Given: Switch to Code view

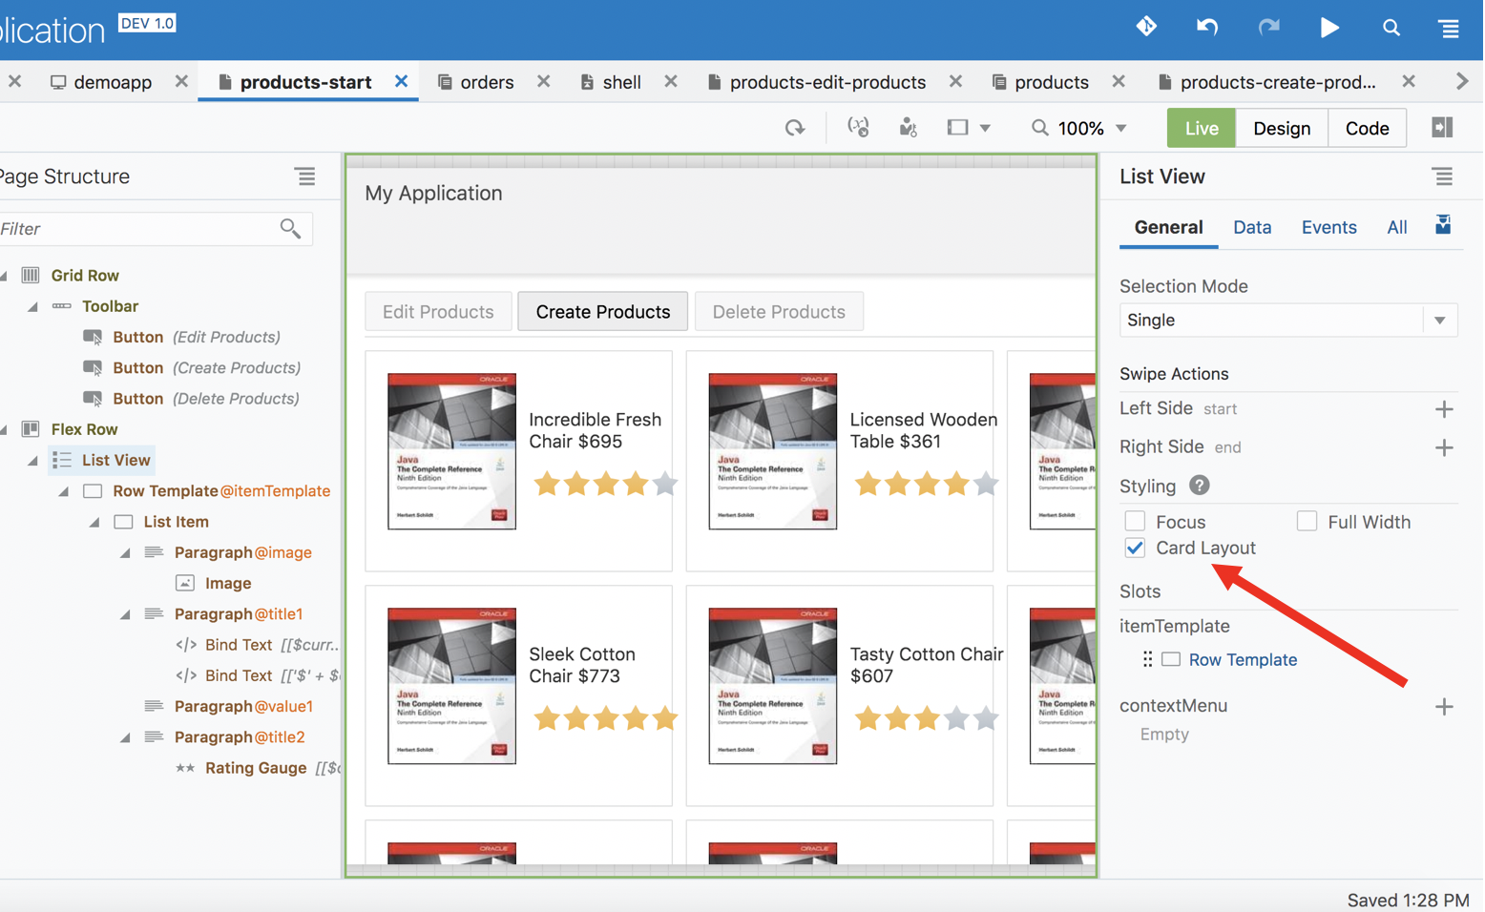Looking at the screenshot, I should (x=1367, y=128).
